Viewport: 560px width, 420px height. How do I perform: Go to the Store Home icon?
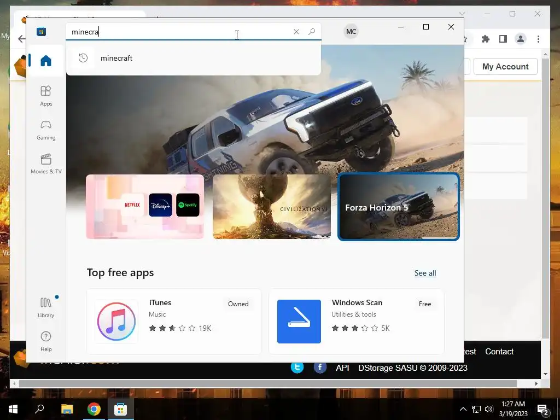pyautogui.click(x=46, y=60)
